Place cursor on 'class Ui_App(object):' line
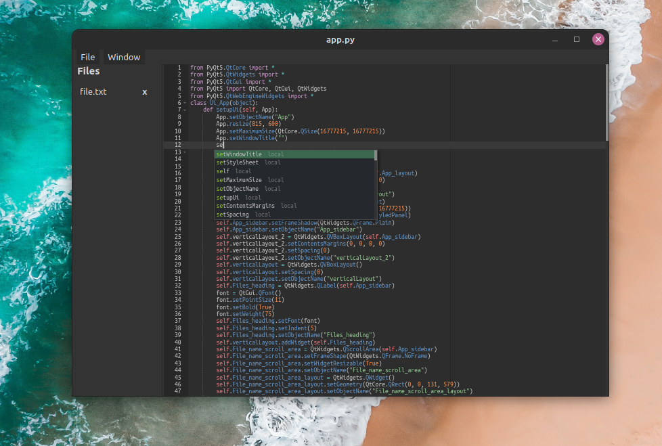This screenshot has height=446, width=662. pos(224,103)
